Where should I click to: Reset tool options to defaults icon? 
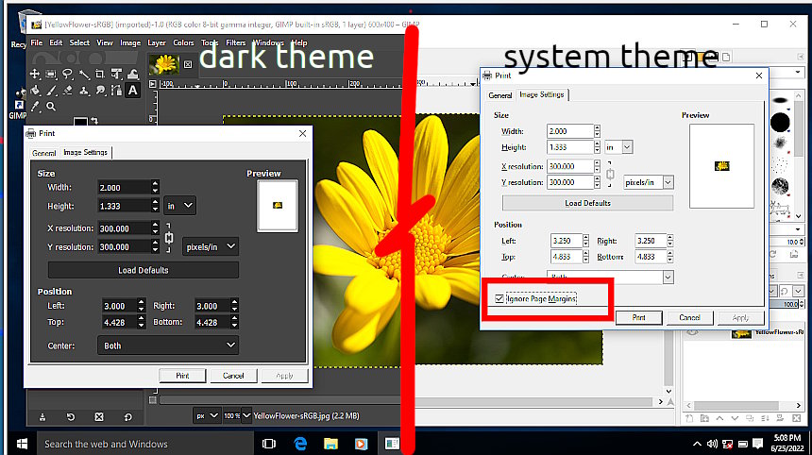tap(127, 416)
